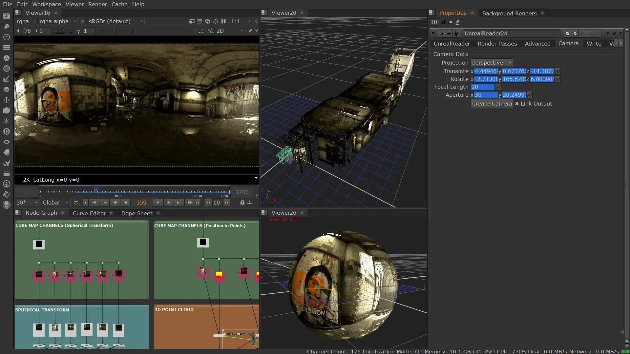
Task: Click the properties bin lock icon
Action: (444, 22)
